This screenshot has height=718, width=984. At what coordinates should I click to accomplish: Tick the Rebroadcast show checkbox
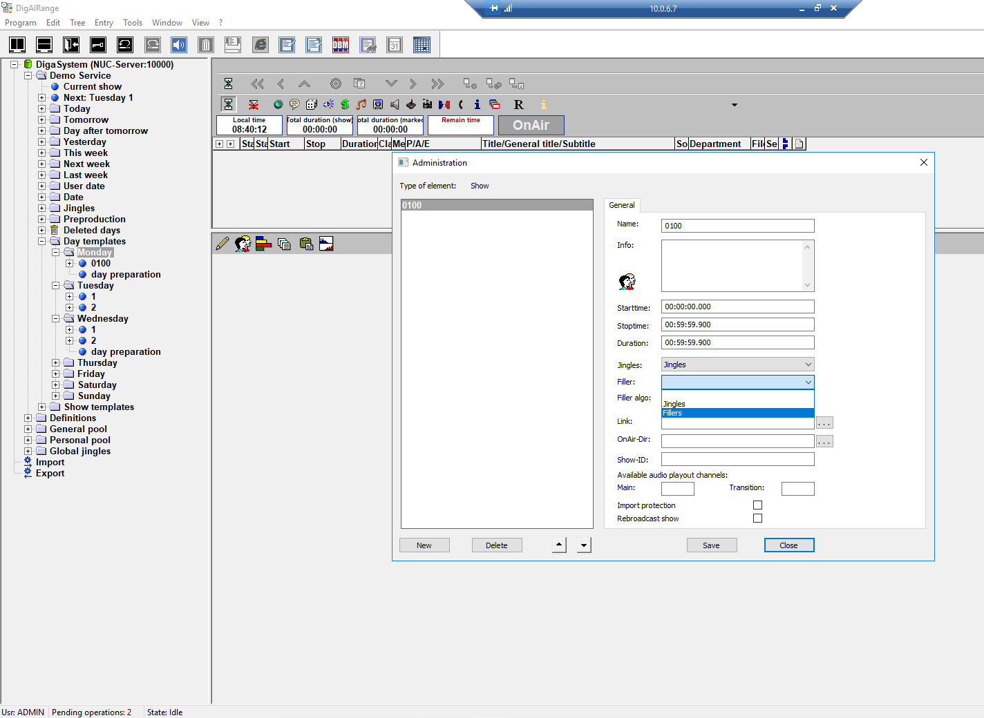(757, 518)
